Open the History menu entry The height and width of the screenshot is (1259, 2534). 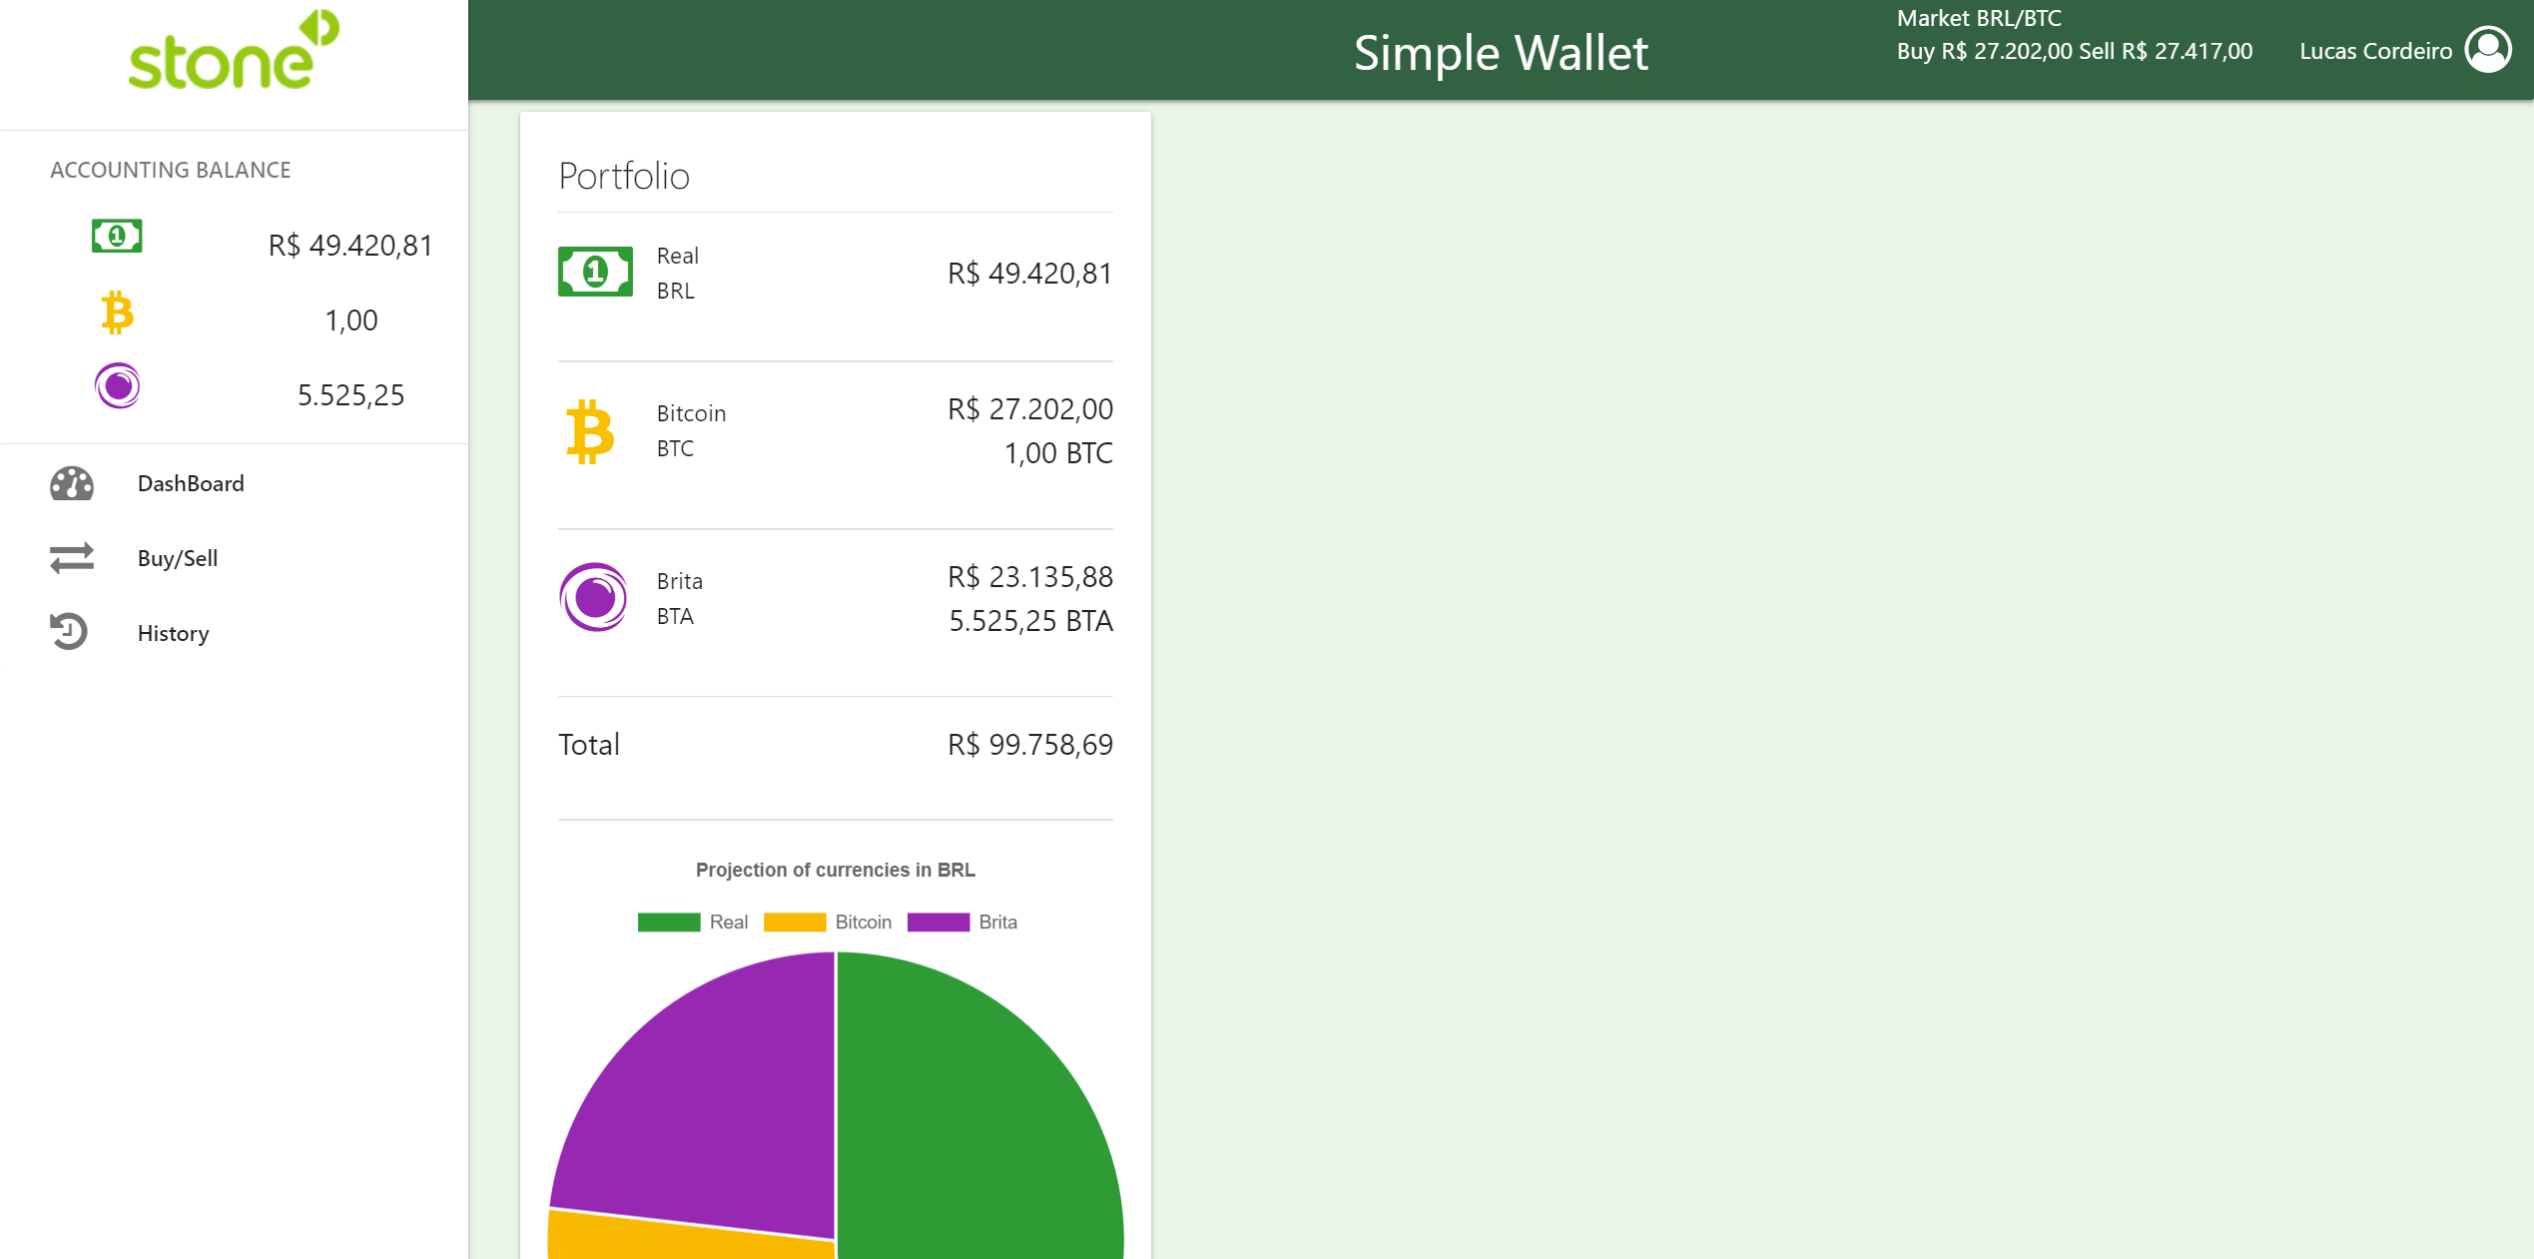click(x=173, y=633)
